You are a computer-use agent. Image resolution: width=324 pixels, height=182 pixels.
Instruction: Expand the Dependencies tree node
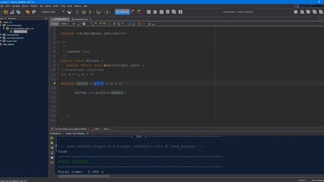click(x=1, y=35)
